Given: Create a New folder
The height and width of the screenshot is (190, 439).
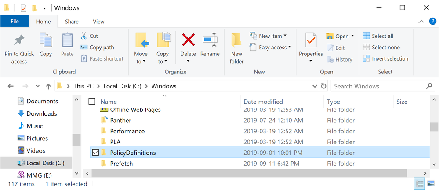Looking at the screenshot, I should 236,49.
